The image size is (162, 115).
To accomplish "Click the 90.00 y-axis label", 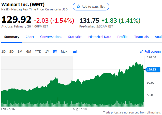I will (151, 83).
